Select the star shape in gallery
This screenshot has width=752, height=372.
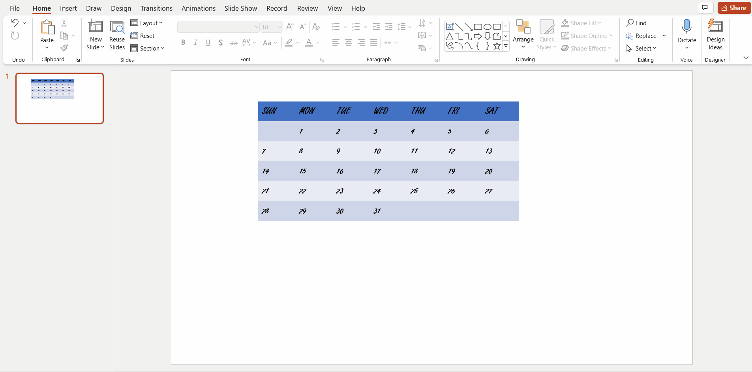pos(497,46)
